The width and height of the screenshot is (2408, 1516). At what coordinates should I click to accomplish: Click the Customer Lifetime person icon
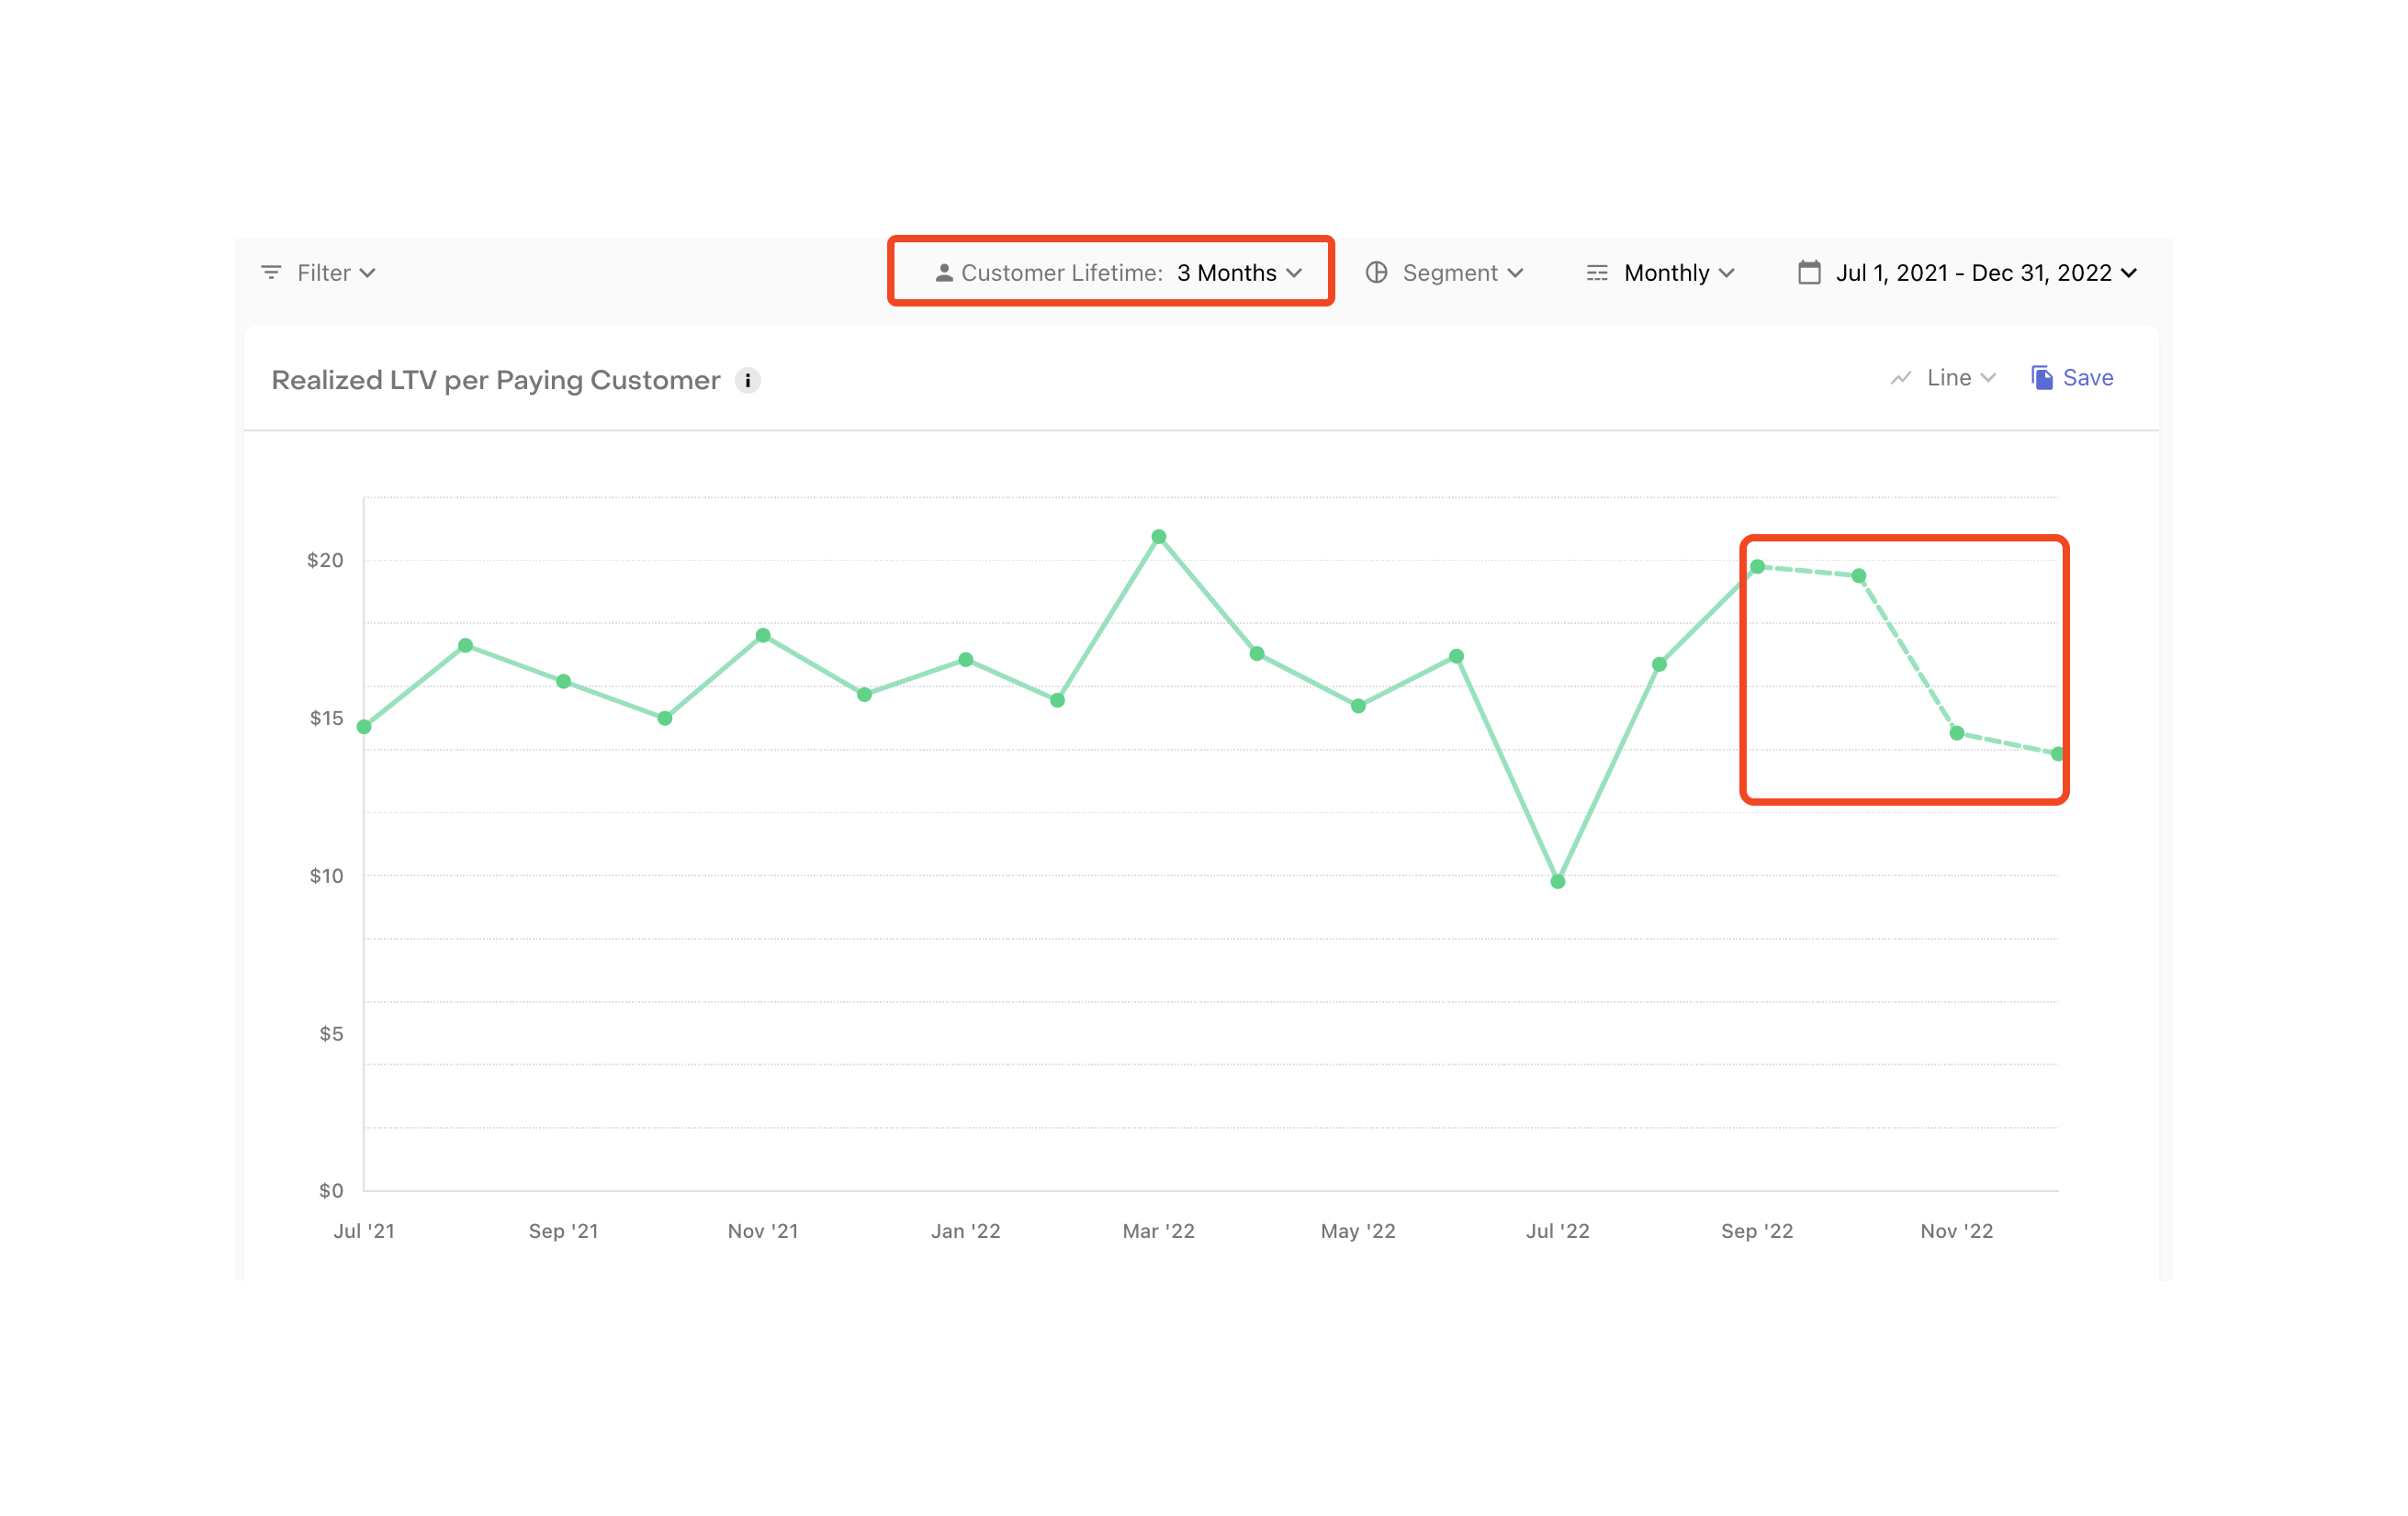point(943,273)
